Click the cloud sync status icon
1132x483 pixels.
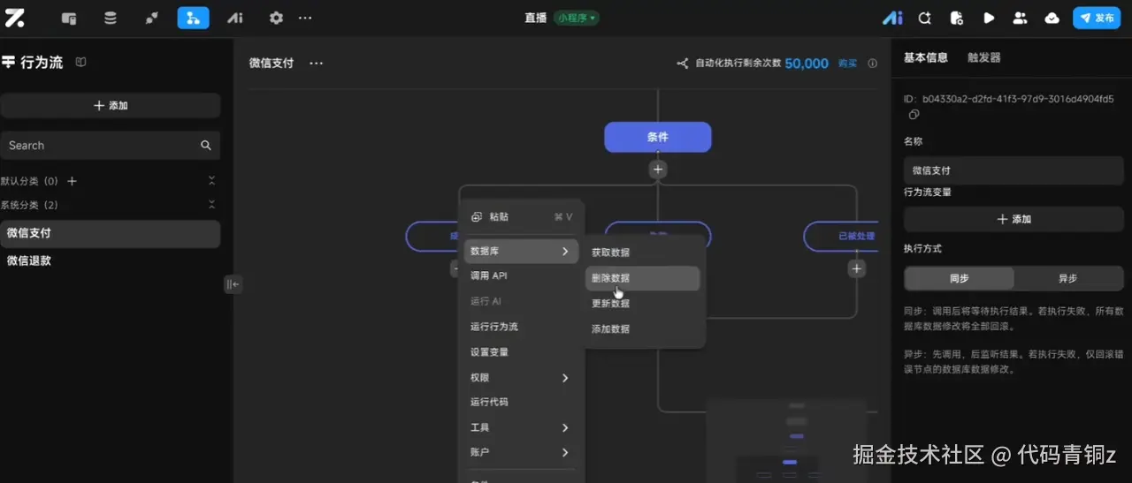click(x=1052, y=18)
